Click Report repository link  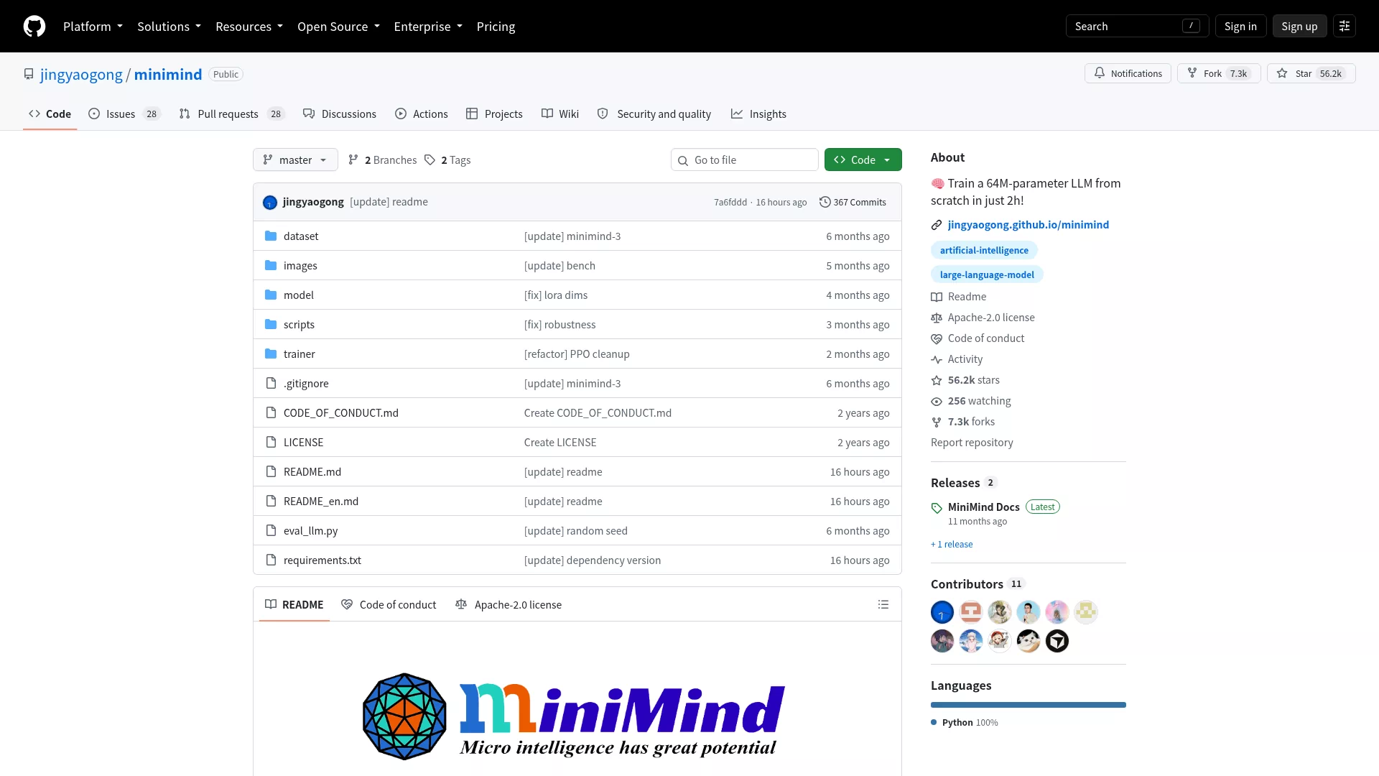(972, 443)
